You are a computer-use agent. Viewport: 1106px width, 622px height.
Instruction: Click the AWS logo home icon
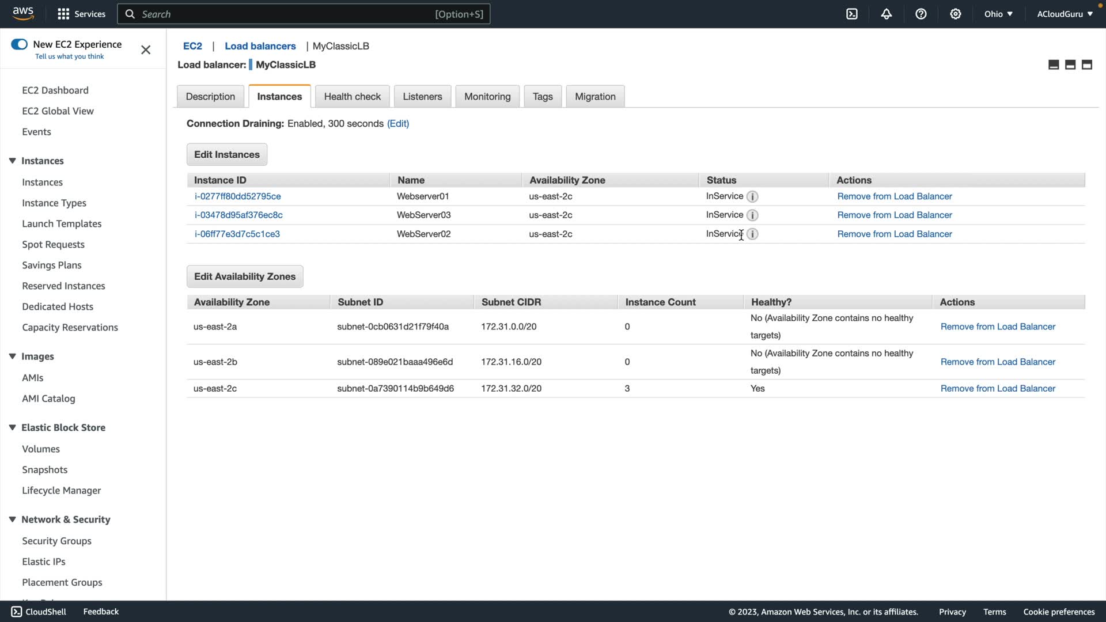click(23, 13)
